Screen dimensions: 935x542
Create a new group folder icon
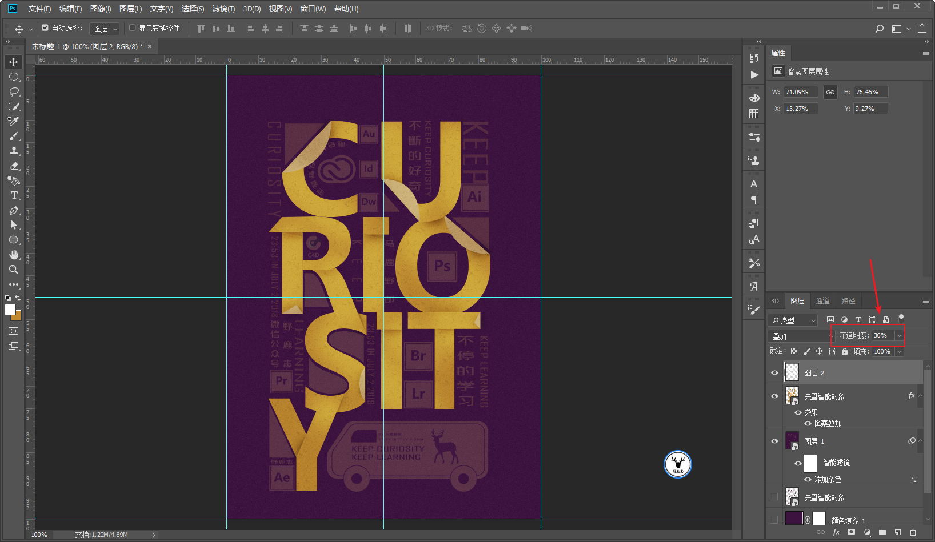[x=882, y=532]
